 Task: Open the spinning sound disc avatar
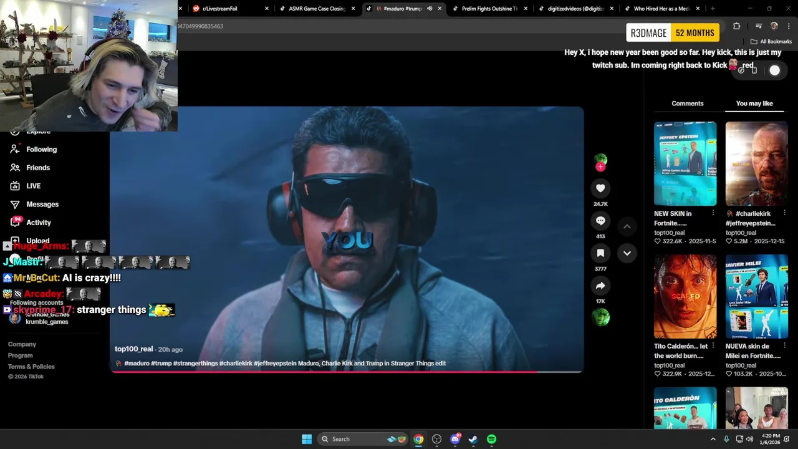[x=600, y=317]
